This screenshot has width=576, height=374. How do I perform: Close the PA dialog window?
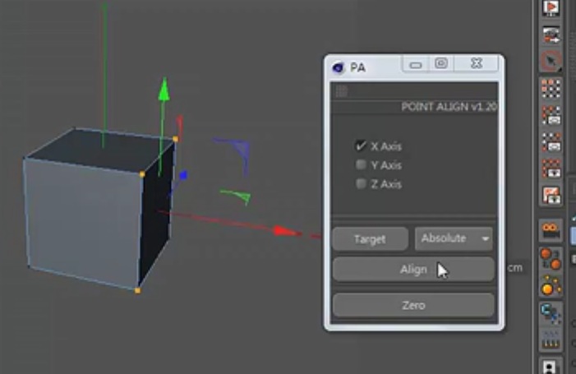477,63
